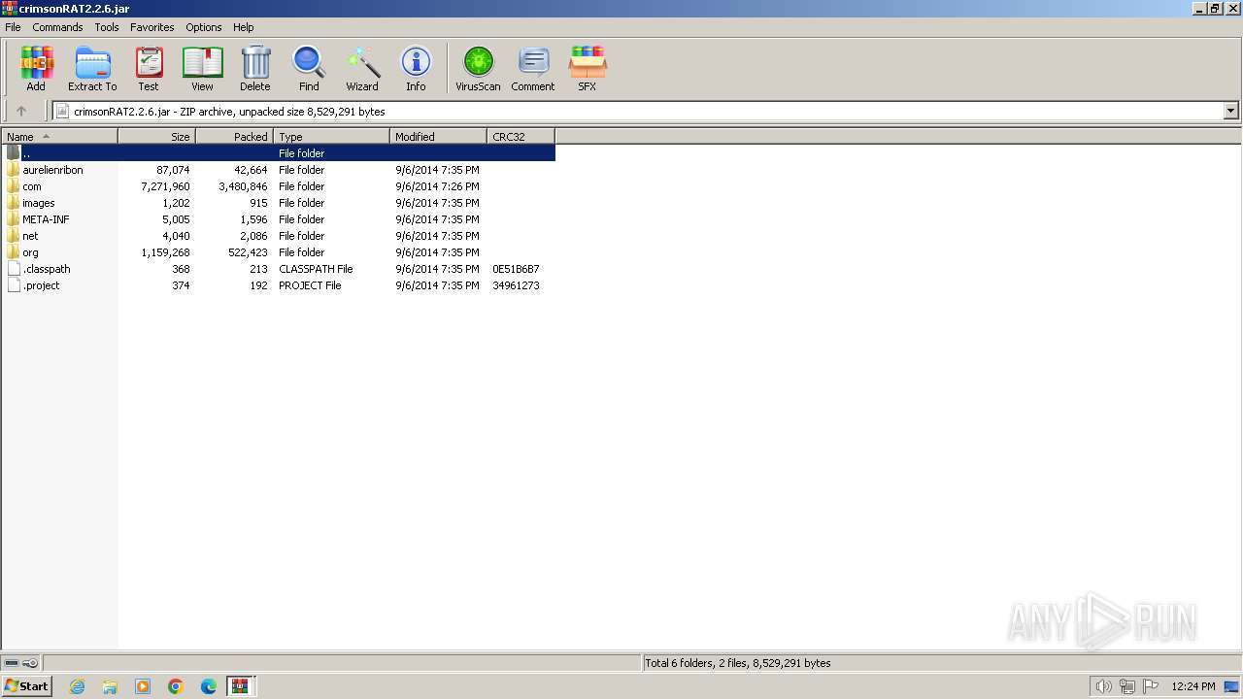Open the Commands menu
This screenshot has width=1243, height=699.
57,27
